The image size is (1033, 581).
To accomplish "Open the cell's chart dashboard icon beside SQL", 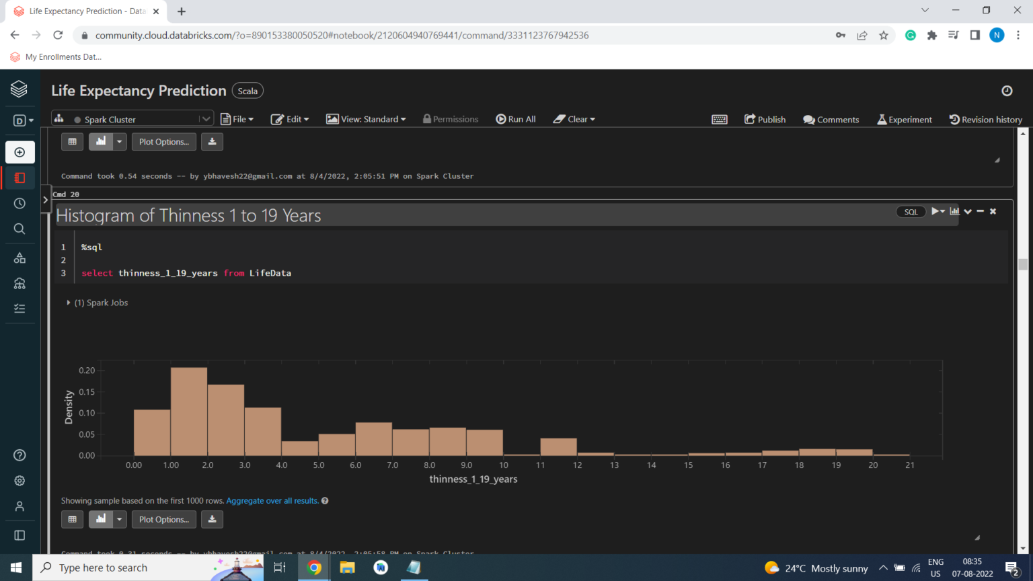I will [954, 211].
